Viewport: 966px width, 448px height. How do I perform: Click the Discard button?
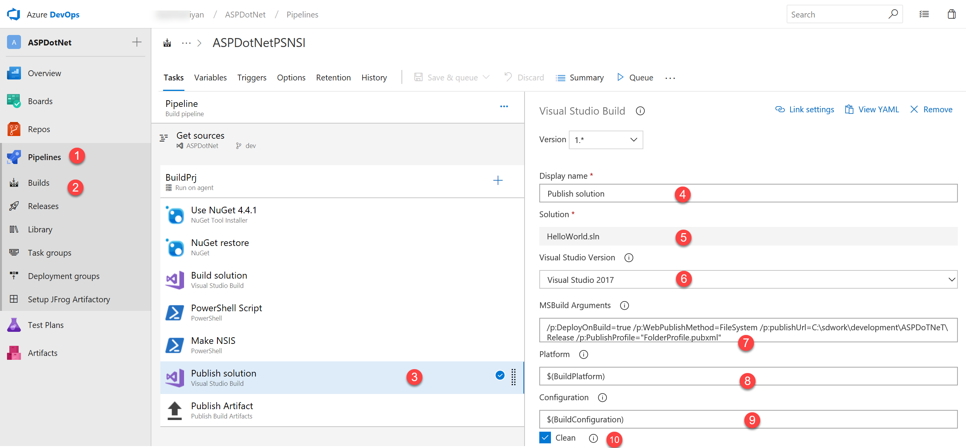524,77
